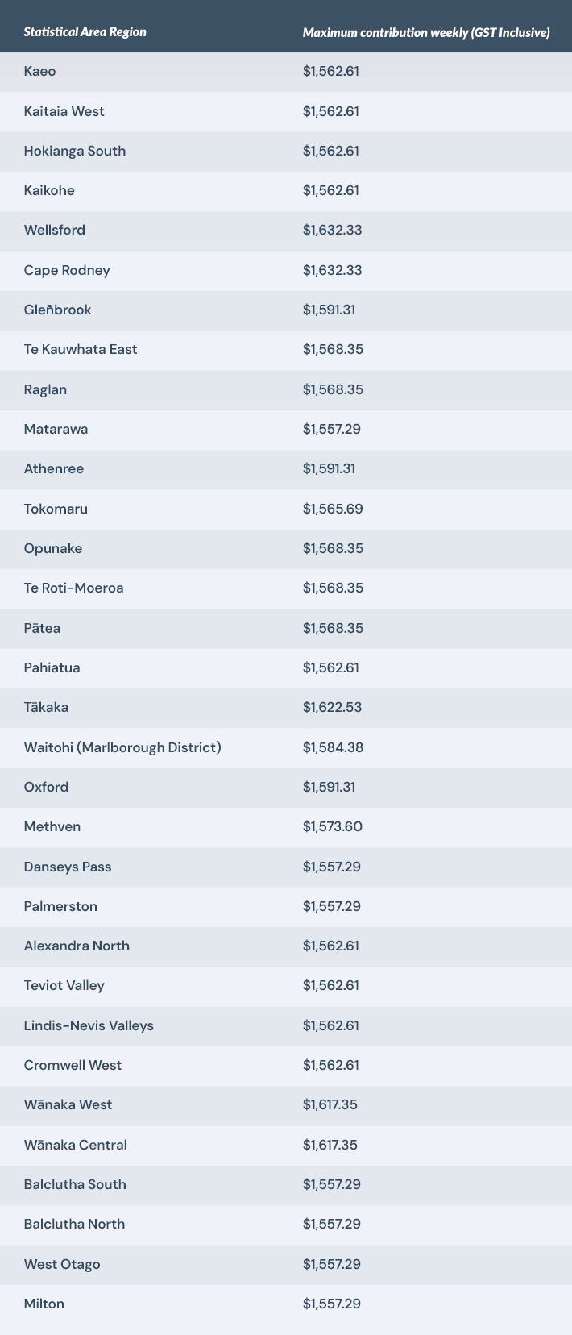The image size is (572, 1335).
Task: Click the Hokianga South table row
Action: coord(286,151)
